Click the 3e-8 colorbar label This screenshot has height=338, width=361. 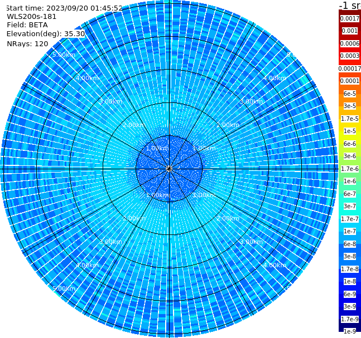[x=350, y=256]
